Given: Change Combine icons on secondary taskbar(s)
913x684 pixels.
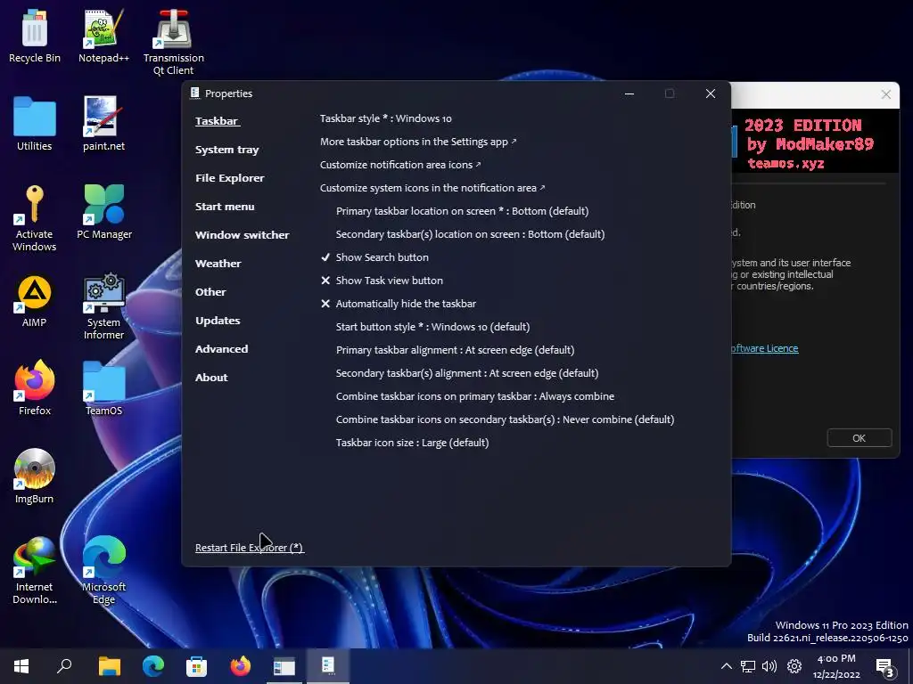Looking at the screenshot, I should point(505,420).
